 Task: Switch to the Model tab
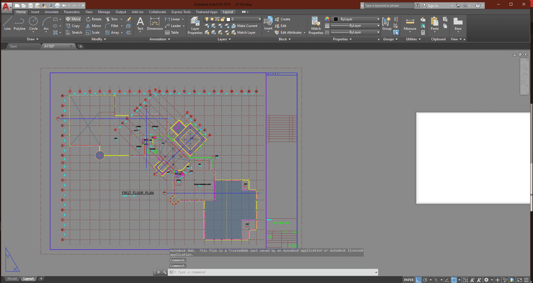(12, 279)
